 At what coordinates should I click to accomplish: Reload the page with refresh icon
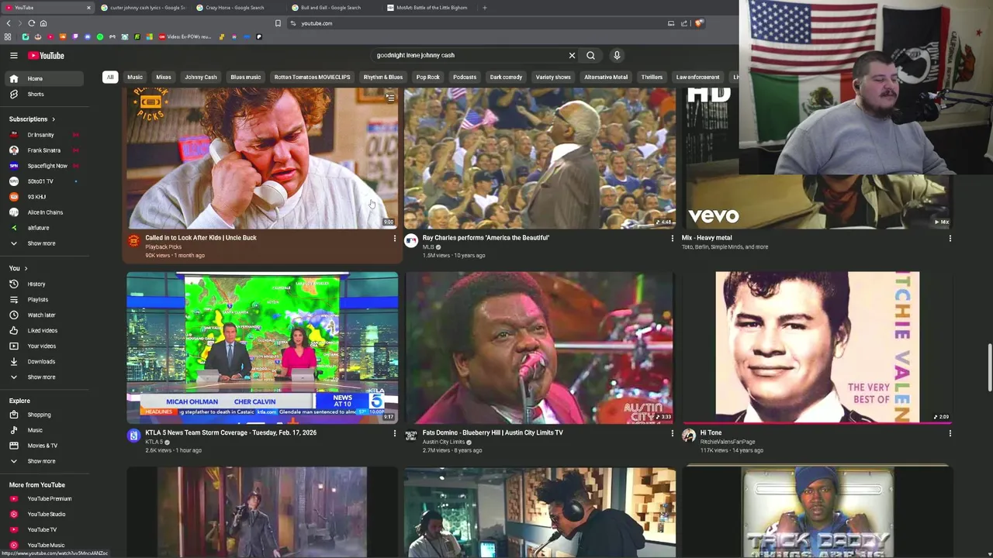click(31, 23)
